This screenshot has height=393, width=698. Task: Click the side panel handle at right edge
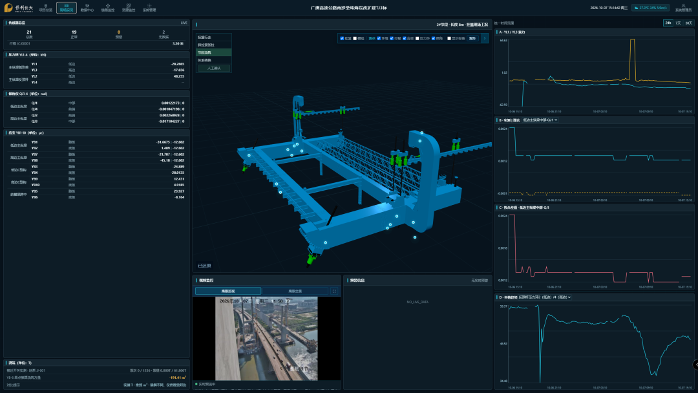[695, 365]
